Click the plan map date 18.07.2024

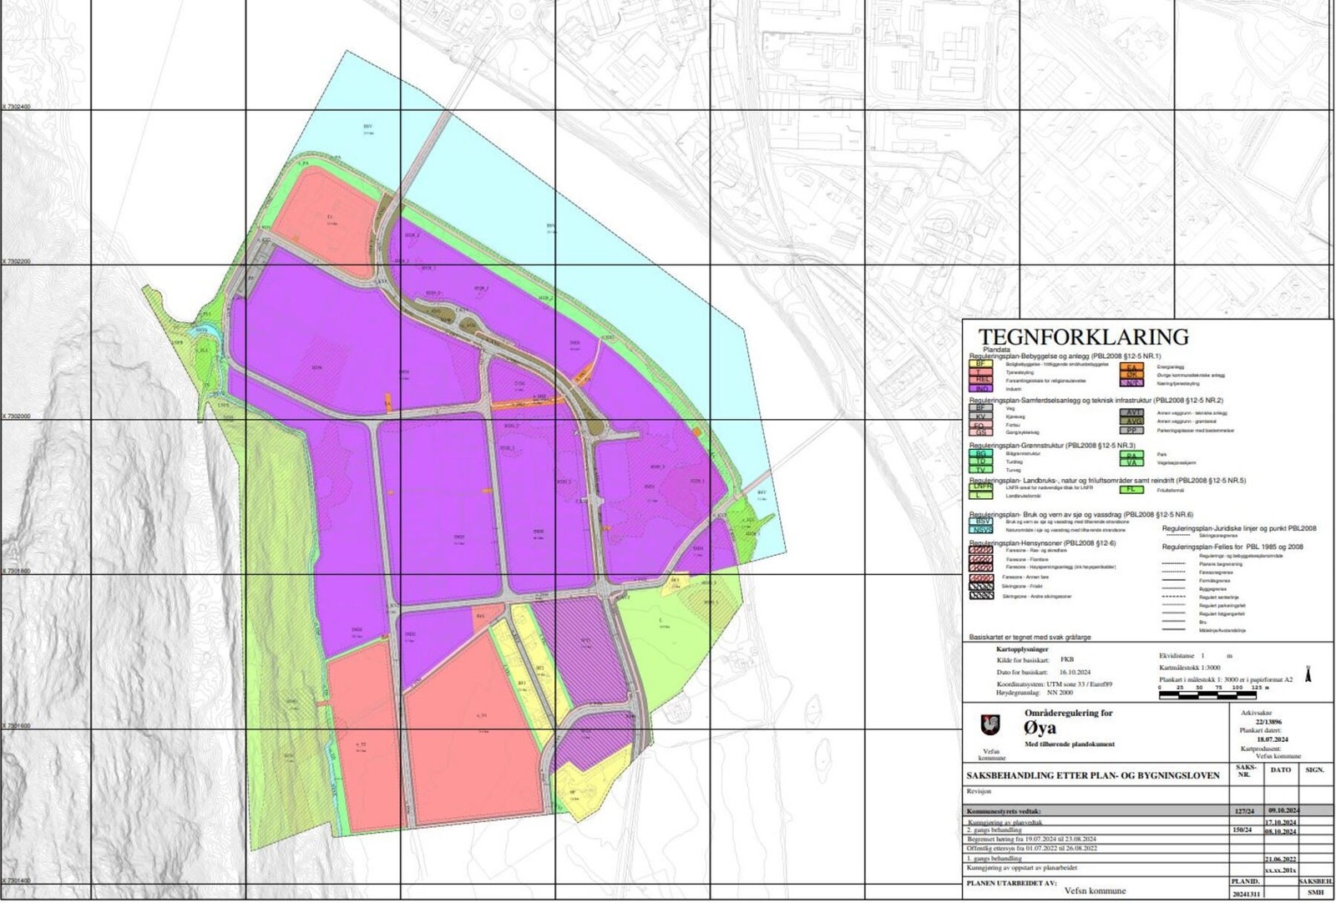pyautogui.click(x=1272, y=738)
